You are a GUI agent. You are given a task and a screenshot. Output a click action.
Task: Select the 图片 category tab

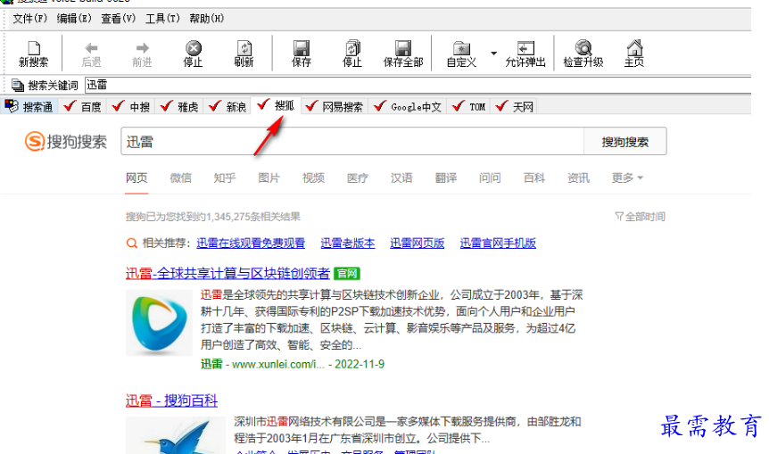(269, 178)
